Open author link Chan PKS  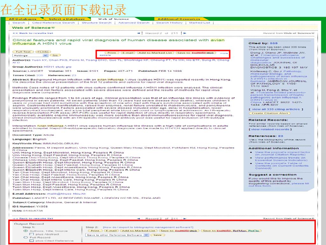(58, 60)
